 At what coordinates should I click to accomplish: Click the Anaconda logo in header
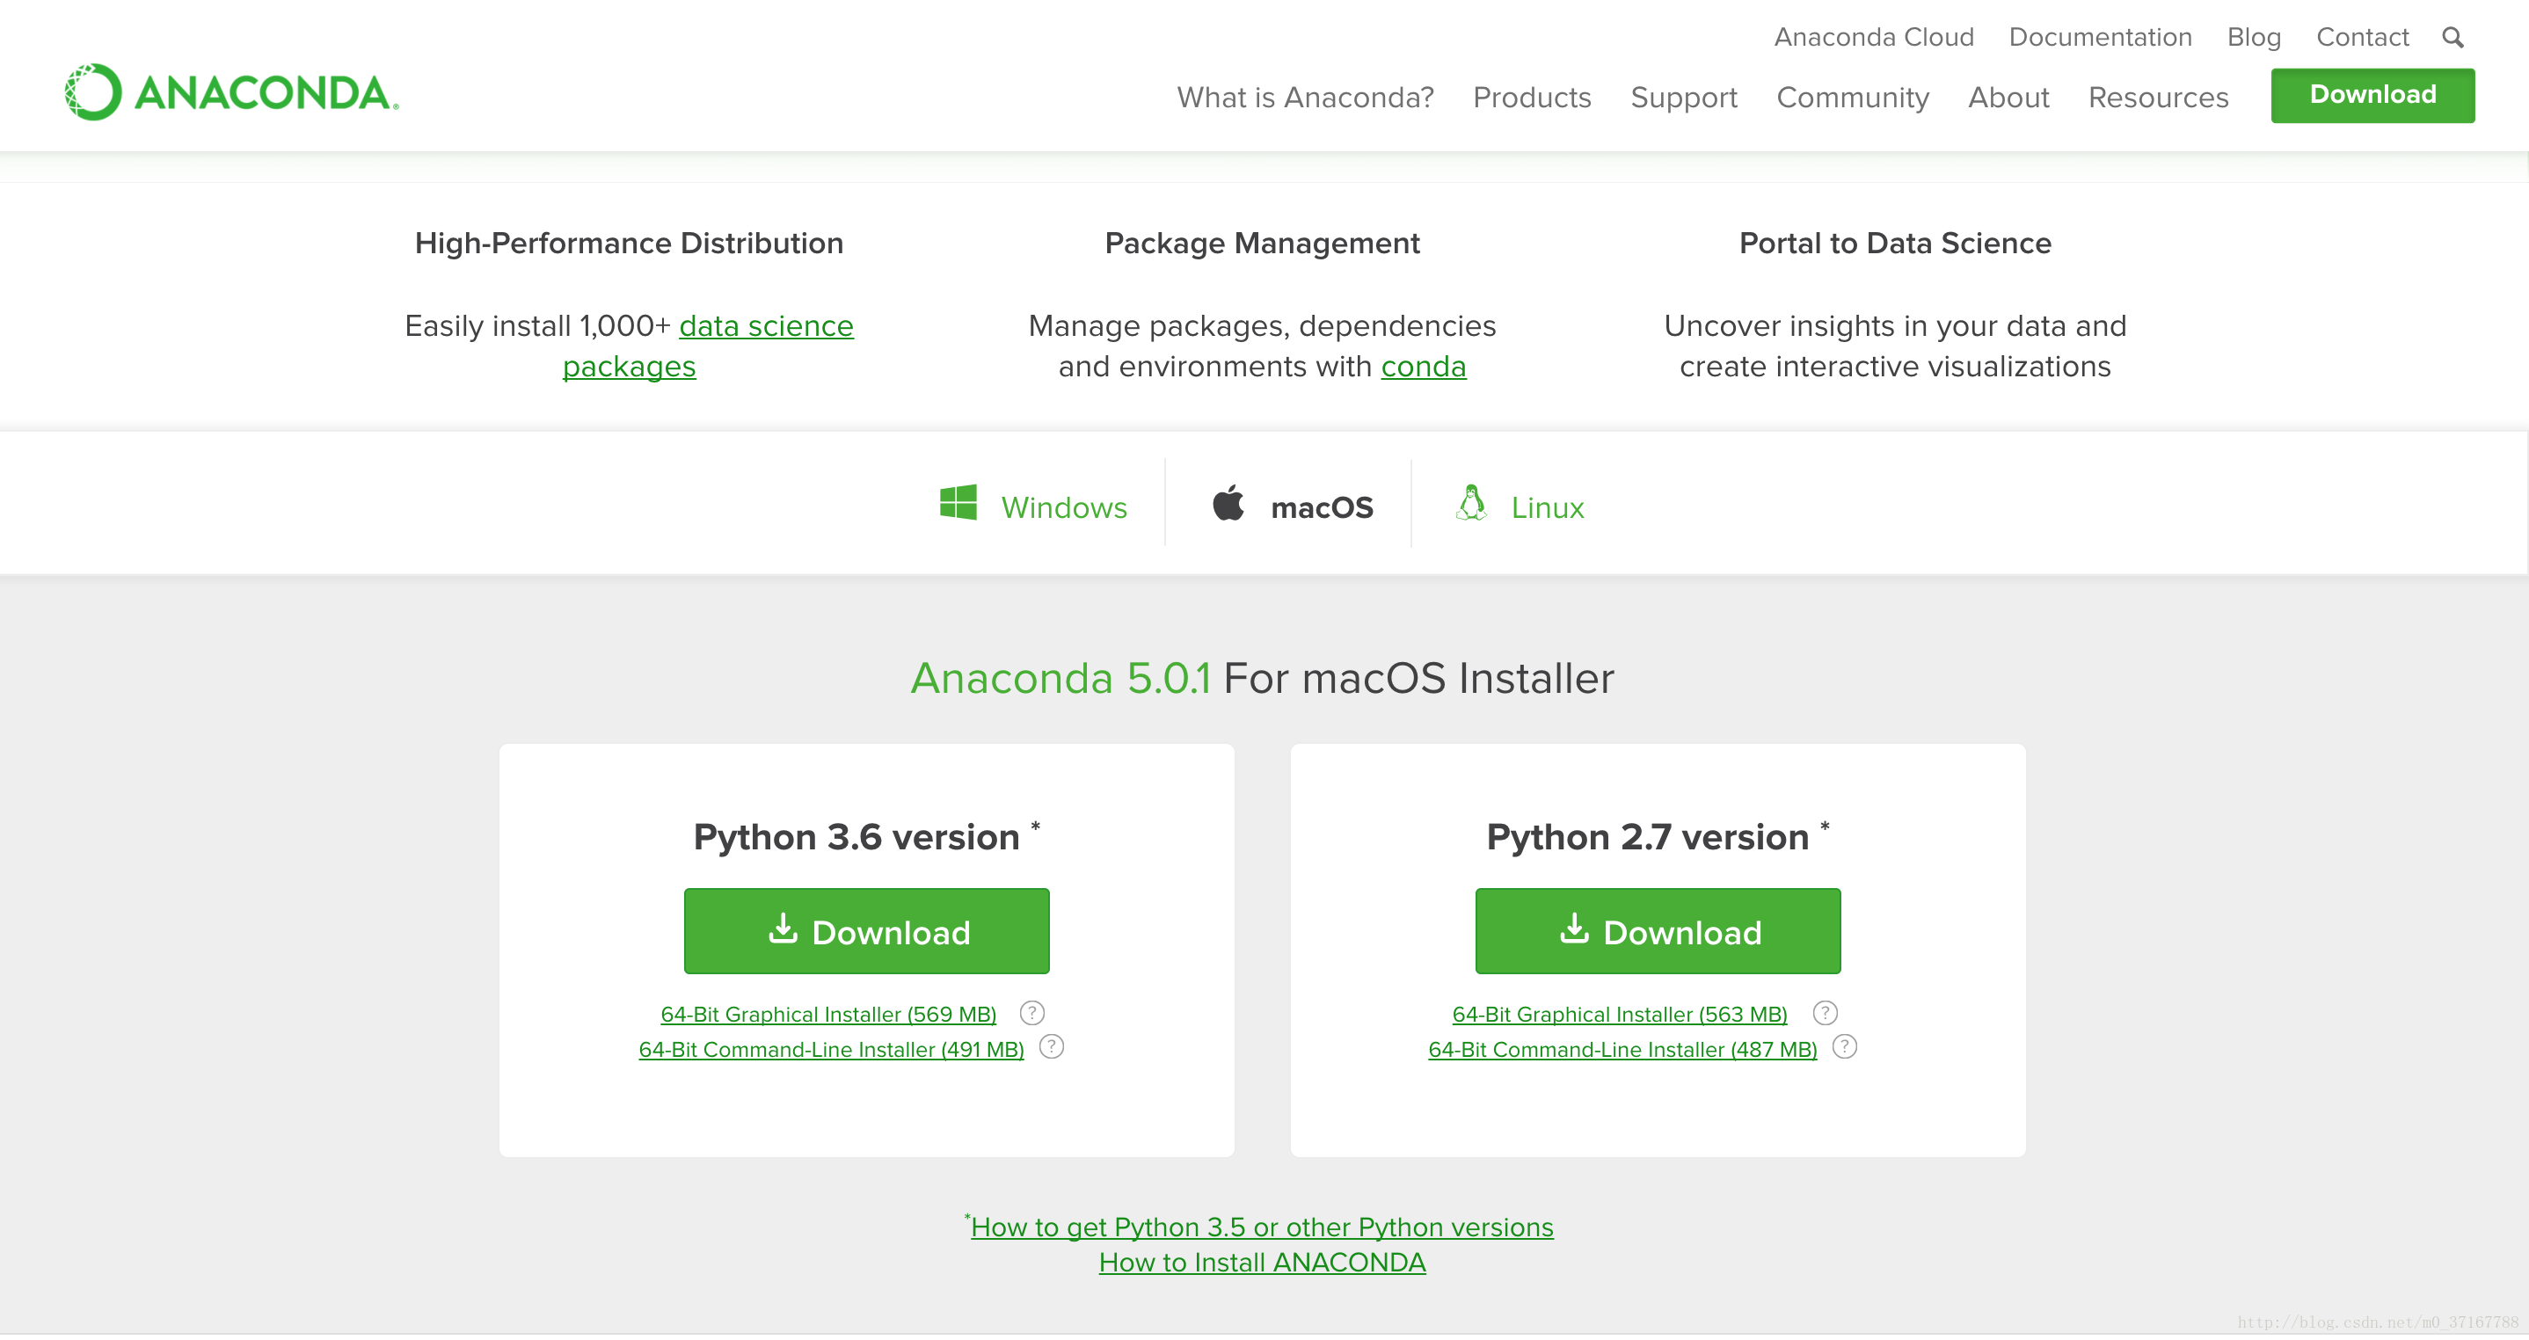pyautogui.click(x=231, y=92)
